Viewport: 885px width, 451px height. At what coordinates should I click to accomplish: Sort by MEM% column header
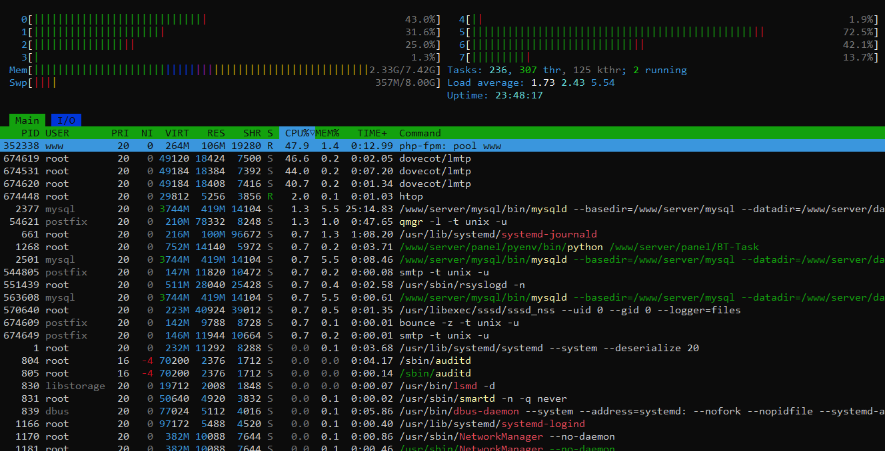[x=327, y=133]
